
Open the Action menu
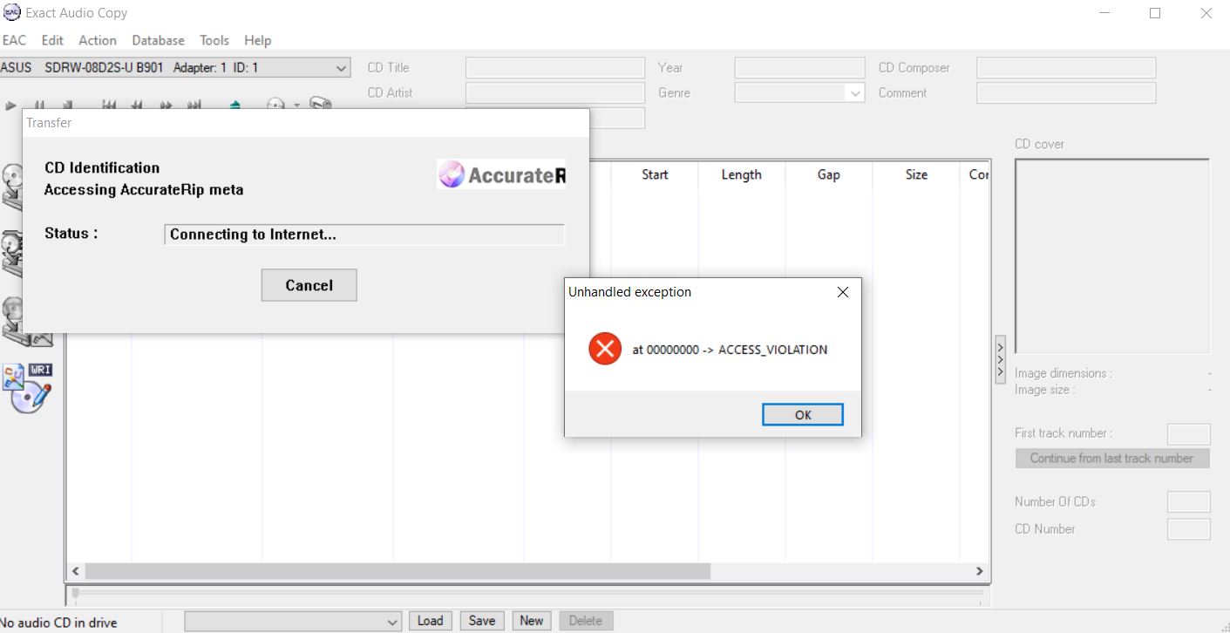tap(98, 40)
